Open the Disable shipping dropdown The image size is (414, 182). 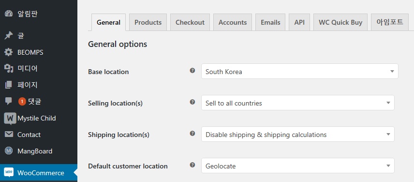(x=298, y=134)
